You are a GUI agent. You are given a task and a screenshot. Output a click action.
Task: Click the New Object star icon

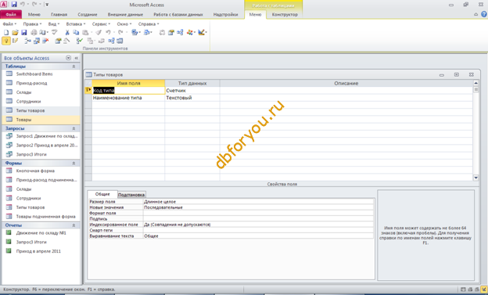pos(189,32)
